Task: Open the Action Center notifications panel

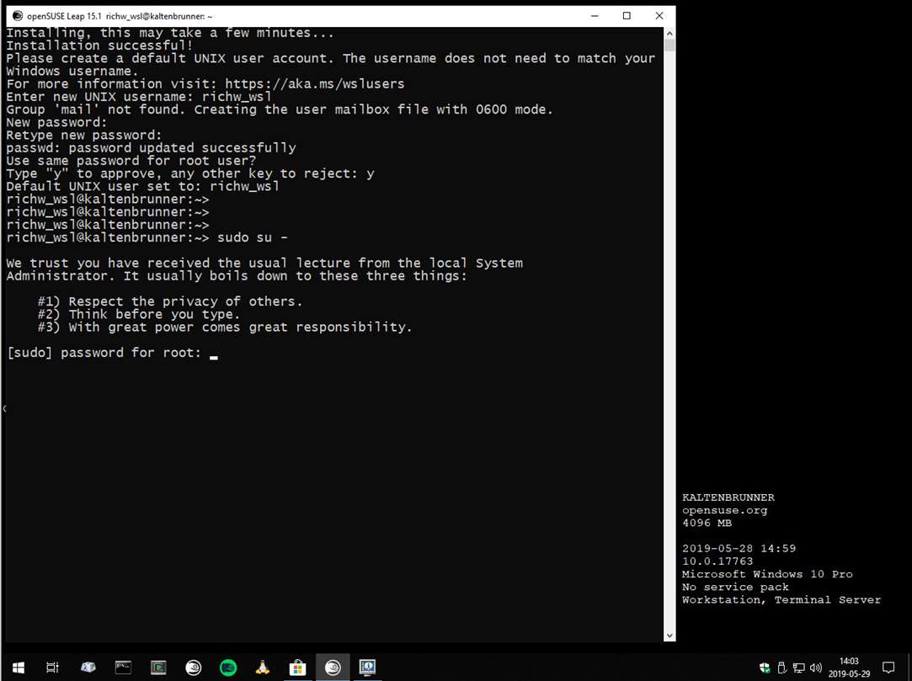Action: (888, 668)
